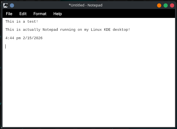Viewport: 177px width, 129px height.
Task: Place cursor in the word 'test!'
Action: [33, 22]
